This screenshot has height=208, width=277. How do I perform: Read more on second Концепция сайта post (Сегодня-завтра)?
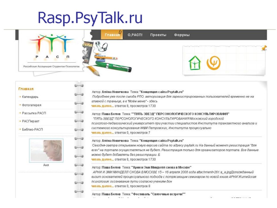(103, 159)
